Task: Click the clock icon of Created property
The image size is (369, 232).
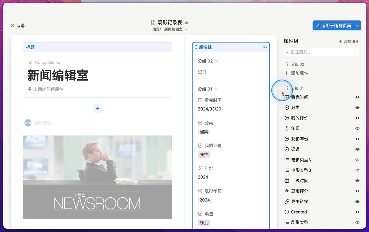Action: click(x=287, y=212)
